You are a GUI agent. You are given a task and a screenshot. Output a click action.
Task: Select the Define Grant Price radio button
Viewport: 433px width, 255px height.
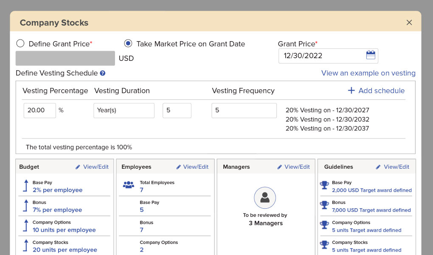[20, 43]
